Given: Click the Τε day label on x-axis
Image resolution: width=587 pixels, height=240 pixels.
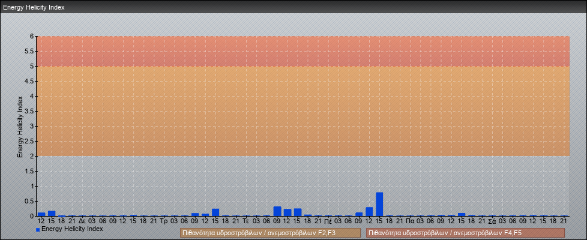Looking at the screenshot, I should point(246,221).
